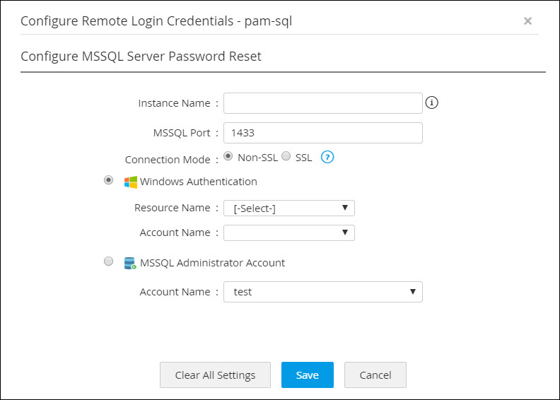Click the Windows Authentication label
The height and width of the screenshot is (400, 560).
[198, 182]
